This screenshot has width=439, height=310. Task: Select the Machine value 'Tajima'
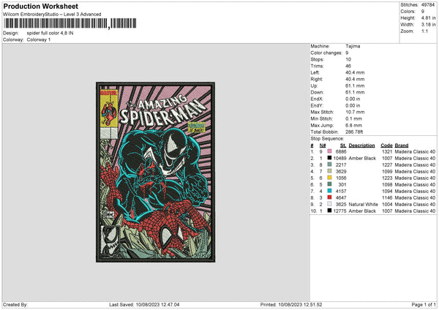[x=353, y=46]
